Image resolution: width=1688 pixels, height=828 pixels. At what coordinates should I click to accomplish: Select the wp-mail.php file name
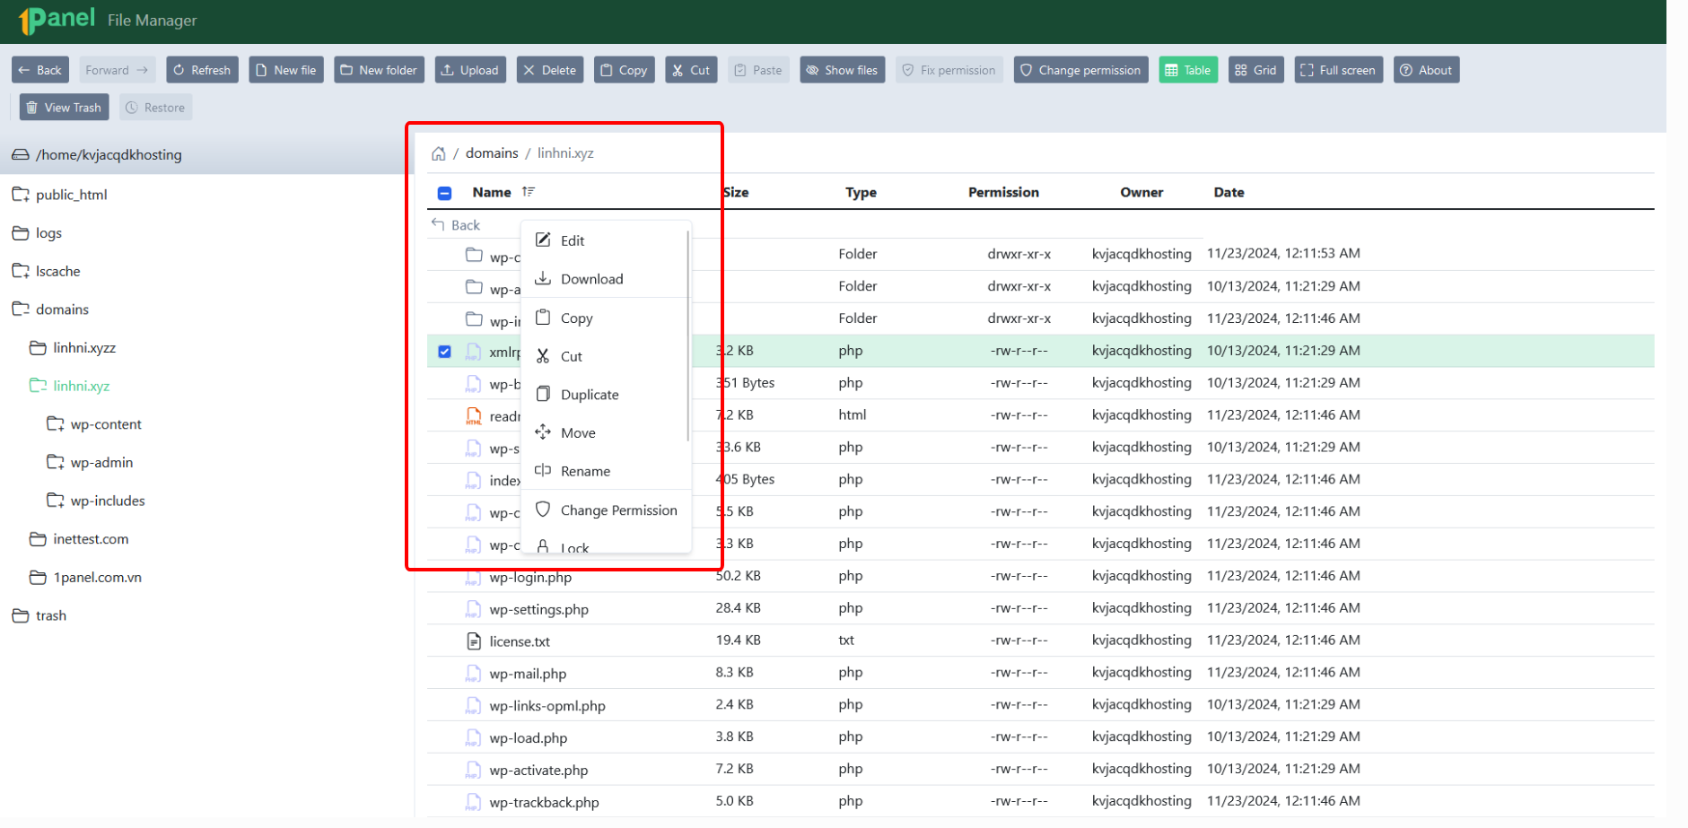tap(528, 674)
